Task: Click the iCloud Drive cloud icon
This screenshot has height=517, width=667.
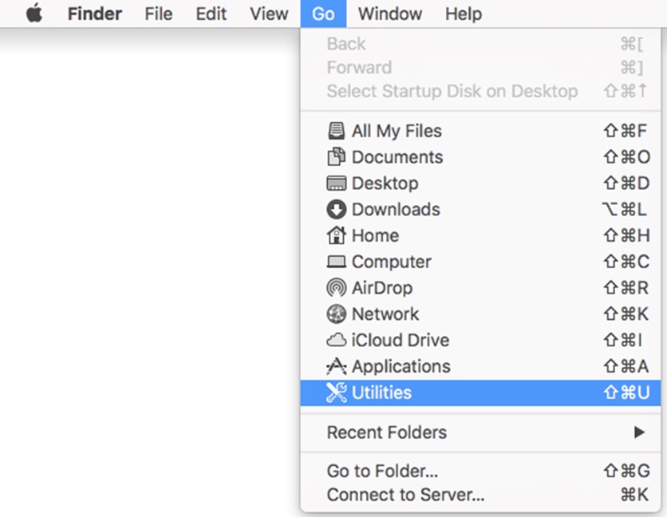Action: tap(337, 341)
